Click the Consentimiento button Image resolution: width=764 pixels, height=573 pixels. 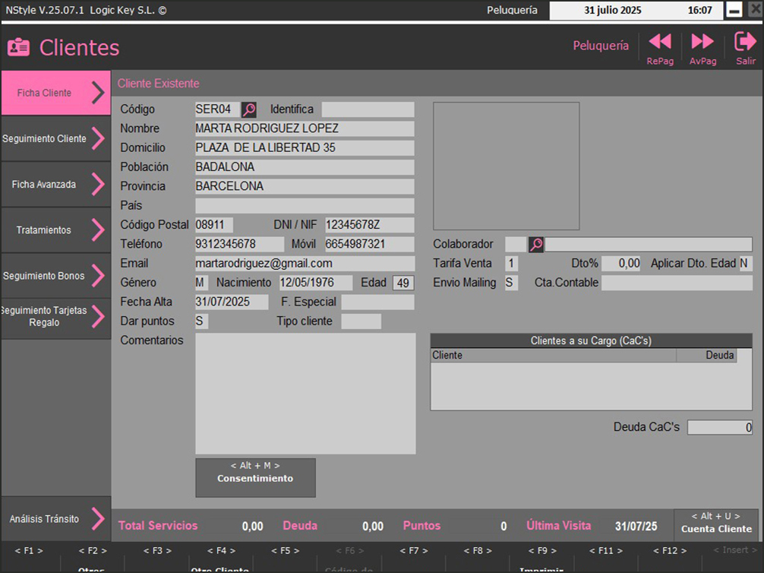click(255, 477)
